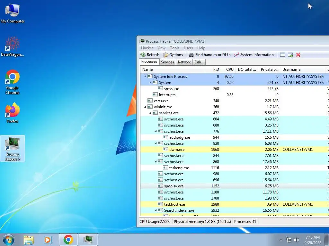Viewport: 329px width, 246px height.
Task: Open Firefox desktop shortcut
Action: (x=13, y=113)
